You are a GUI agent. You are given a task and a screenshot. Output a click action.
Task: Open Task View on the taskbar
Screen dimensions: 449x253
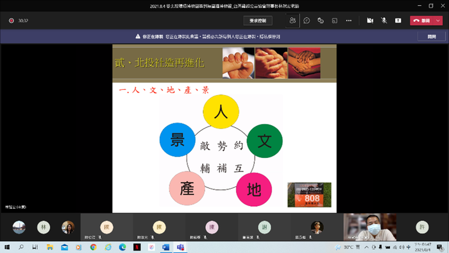pos(35,247)
